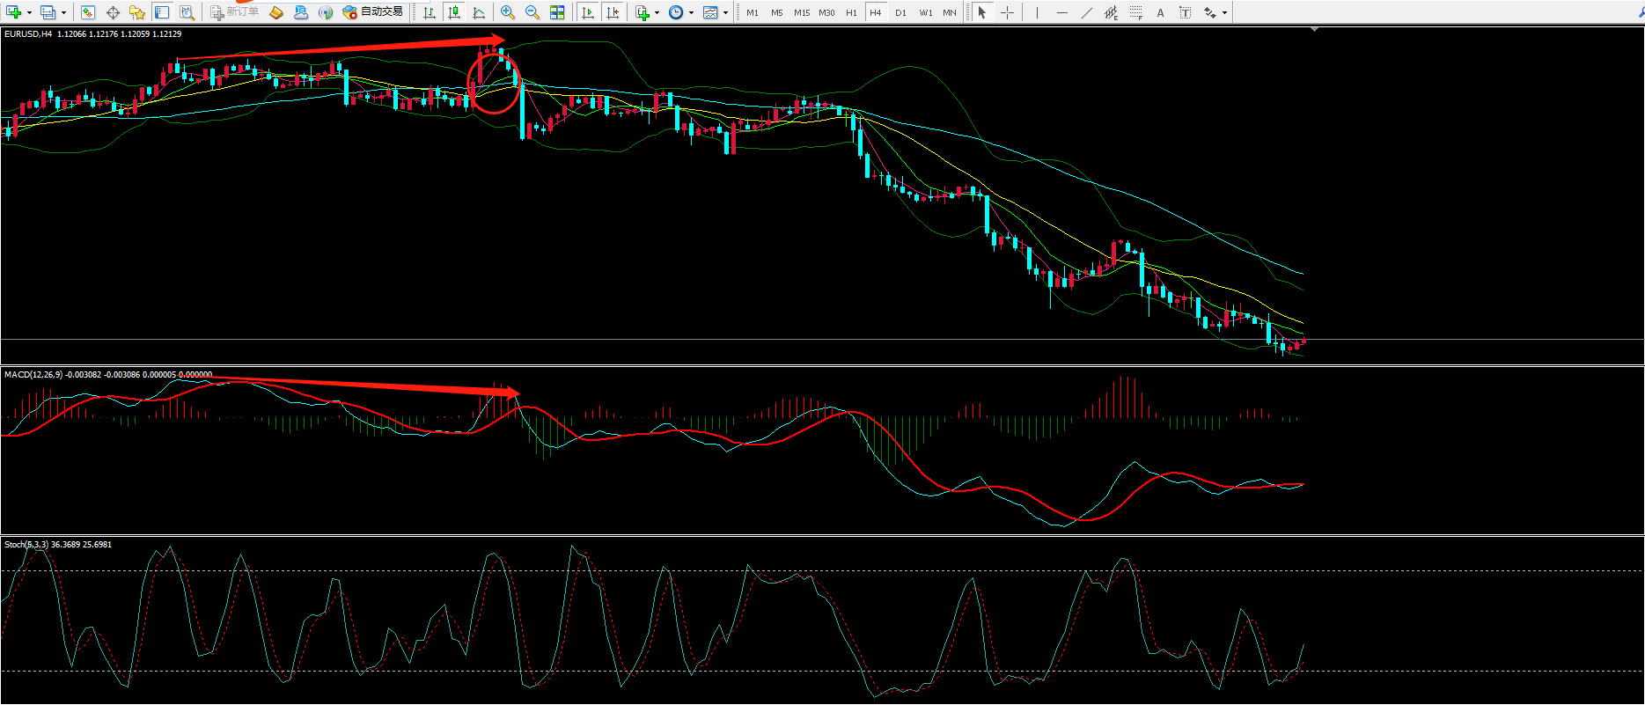
Task: Select the Fibonacci retracement tool
Action: [x=1136, y=12]
